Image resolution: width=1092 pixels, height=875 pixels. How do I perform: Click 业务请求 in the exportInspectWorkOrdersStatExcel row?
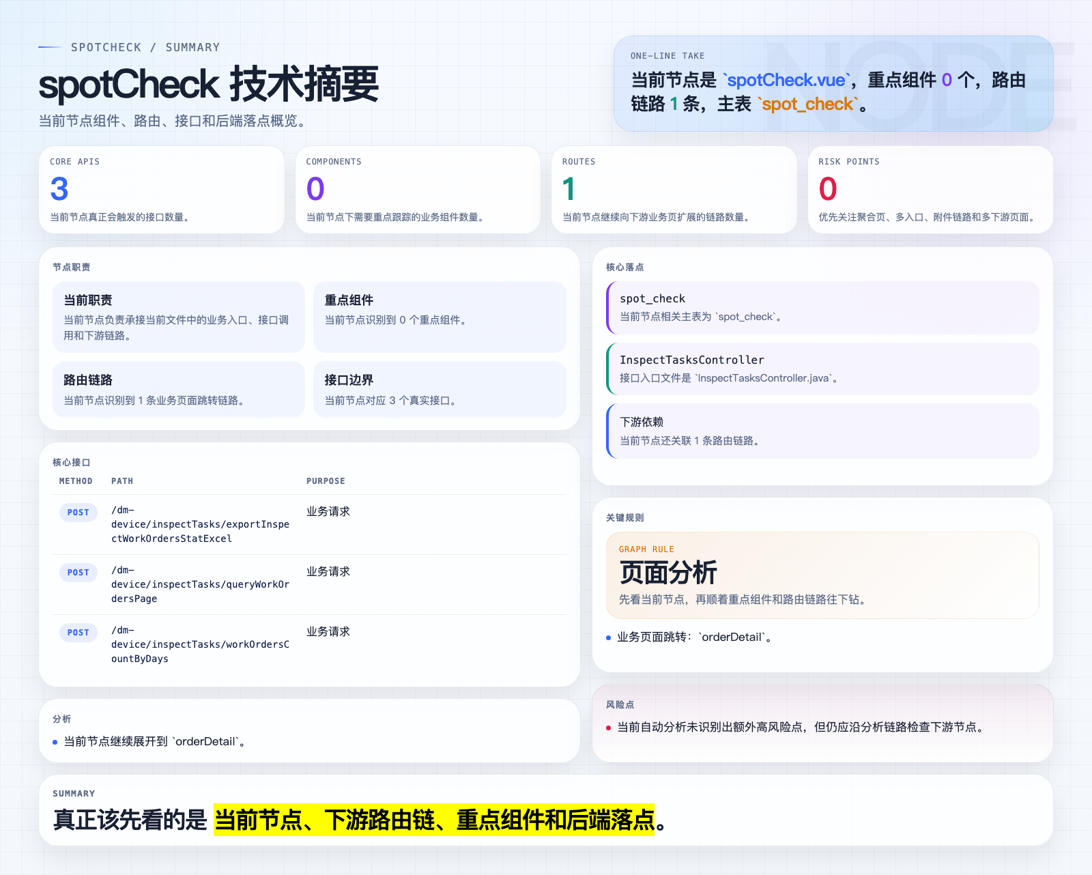coord(328,511)
